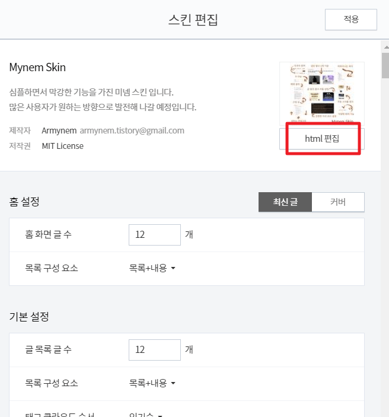Click the Armynem author name
The height and width of the screenshot is (417, 389).
click(59, 130)
